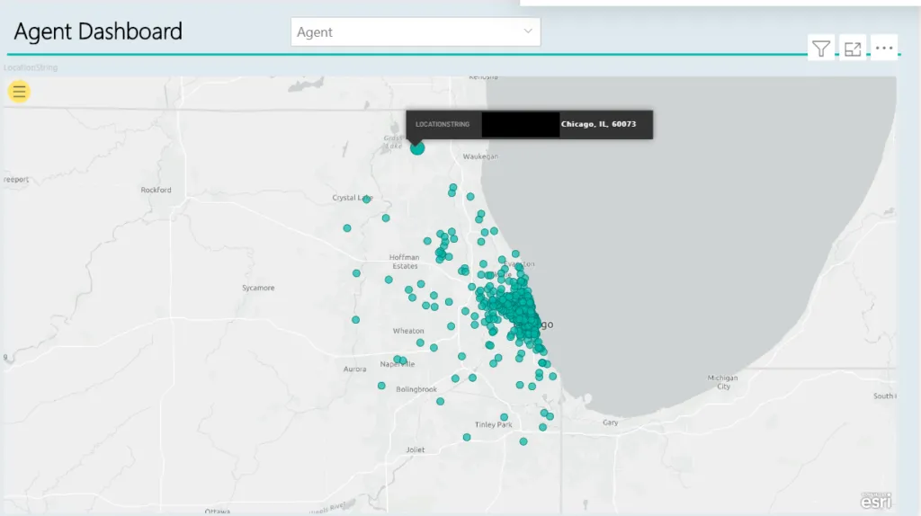Click the Michigan City map label
Viewport: 921px width, 516px height.
click(722, 382)
